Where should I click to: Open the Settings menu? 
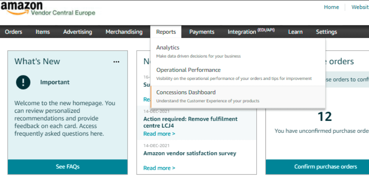coord(326,32)
